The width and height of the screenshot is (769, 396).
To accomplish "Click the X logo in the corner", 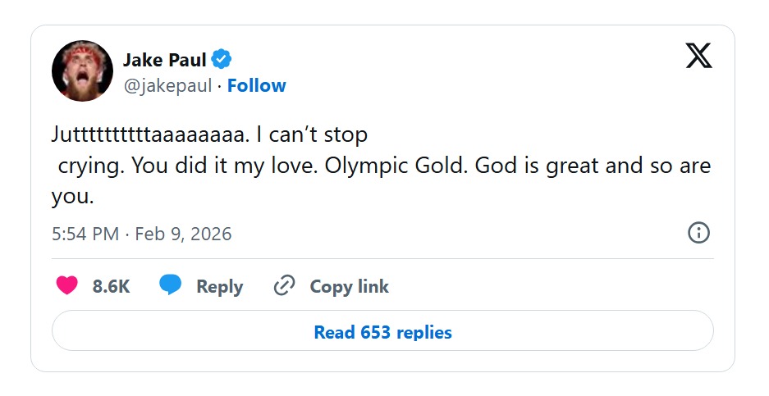I will click(x=698, y=57).
